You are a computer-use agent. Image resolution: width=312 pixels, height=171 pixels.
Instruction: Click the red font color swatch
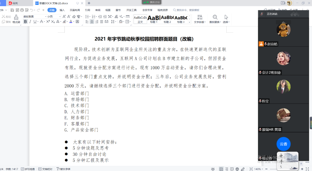click(70, 22)
